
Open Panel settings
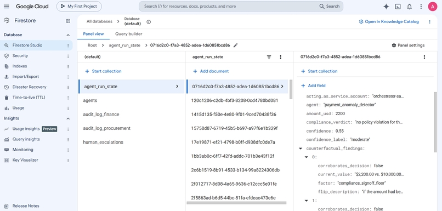tap(408, 45)
